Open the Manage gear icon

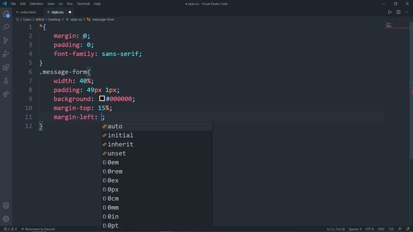[x=6, y=218]
